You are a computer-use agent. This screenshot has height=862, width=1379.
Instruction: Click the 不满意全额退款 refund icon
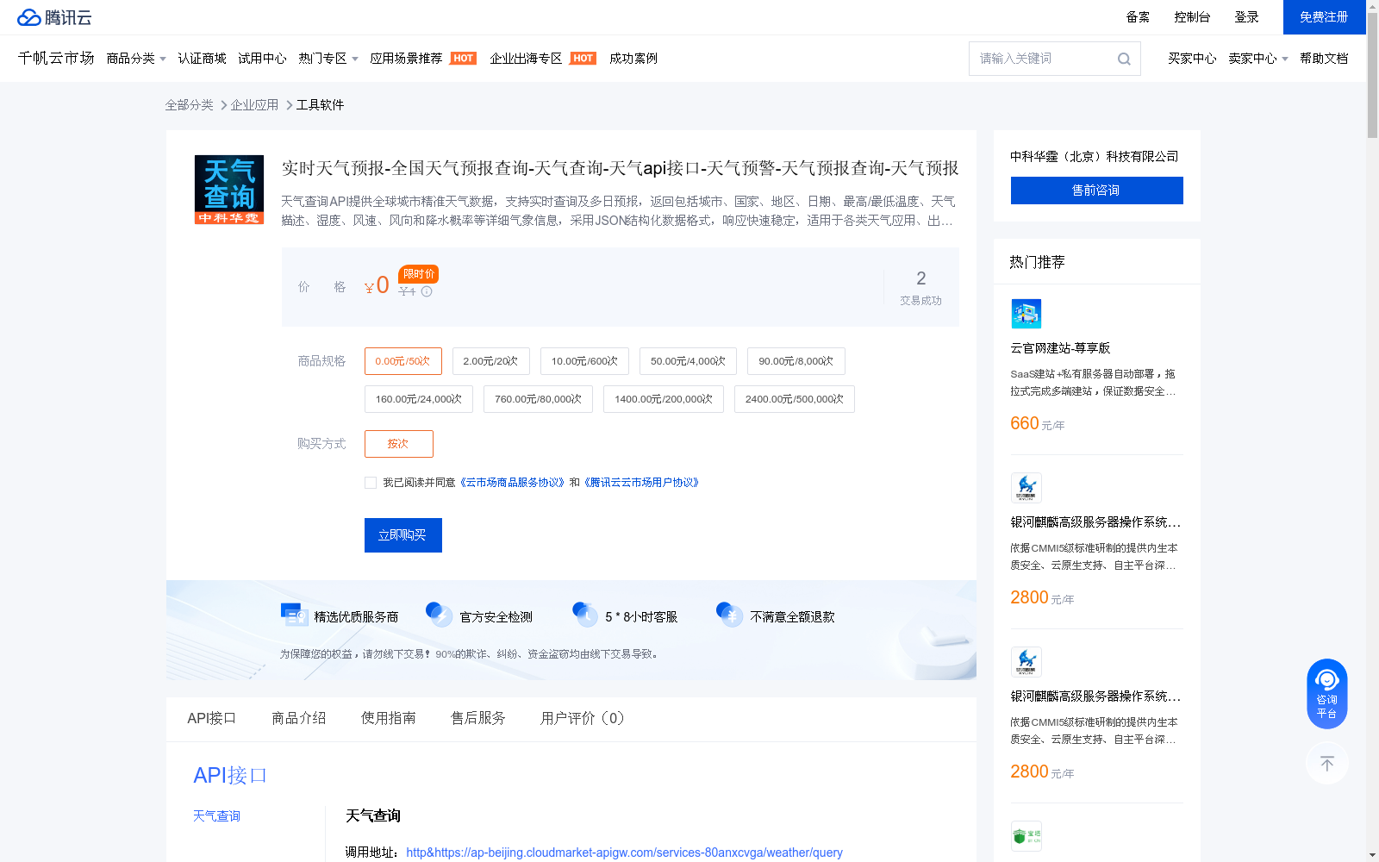730,615
